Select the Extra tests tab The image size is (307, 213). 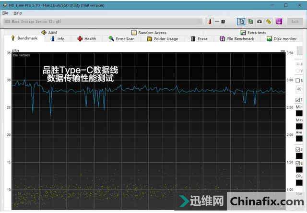click(253, 33)
